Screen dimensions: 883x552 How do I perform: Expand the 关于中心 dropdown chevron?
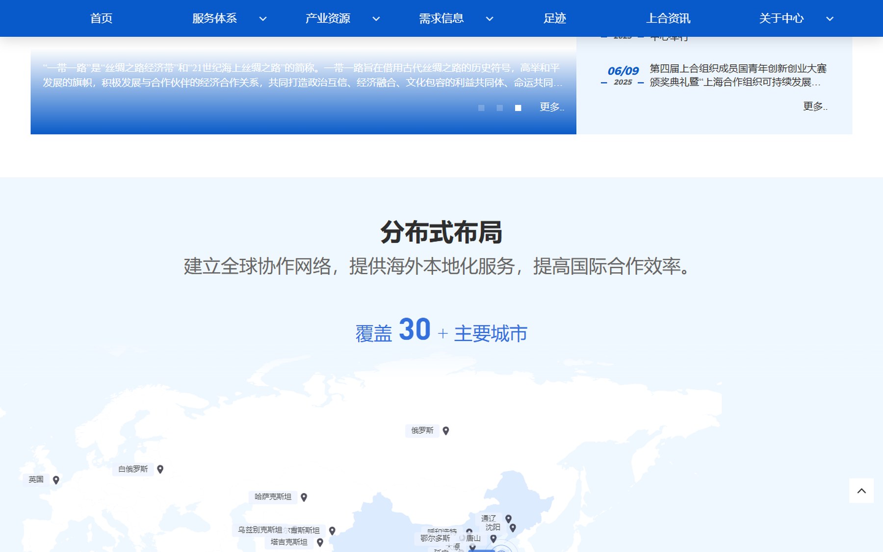click(x=830, y=19)
